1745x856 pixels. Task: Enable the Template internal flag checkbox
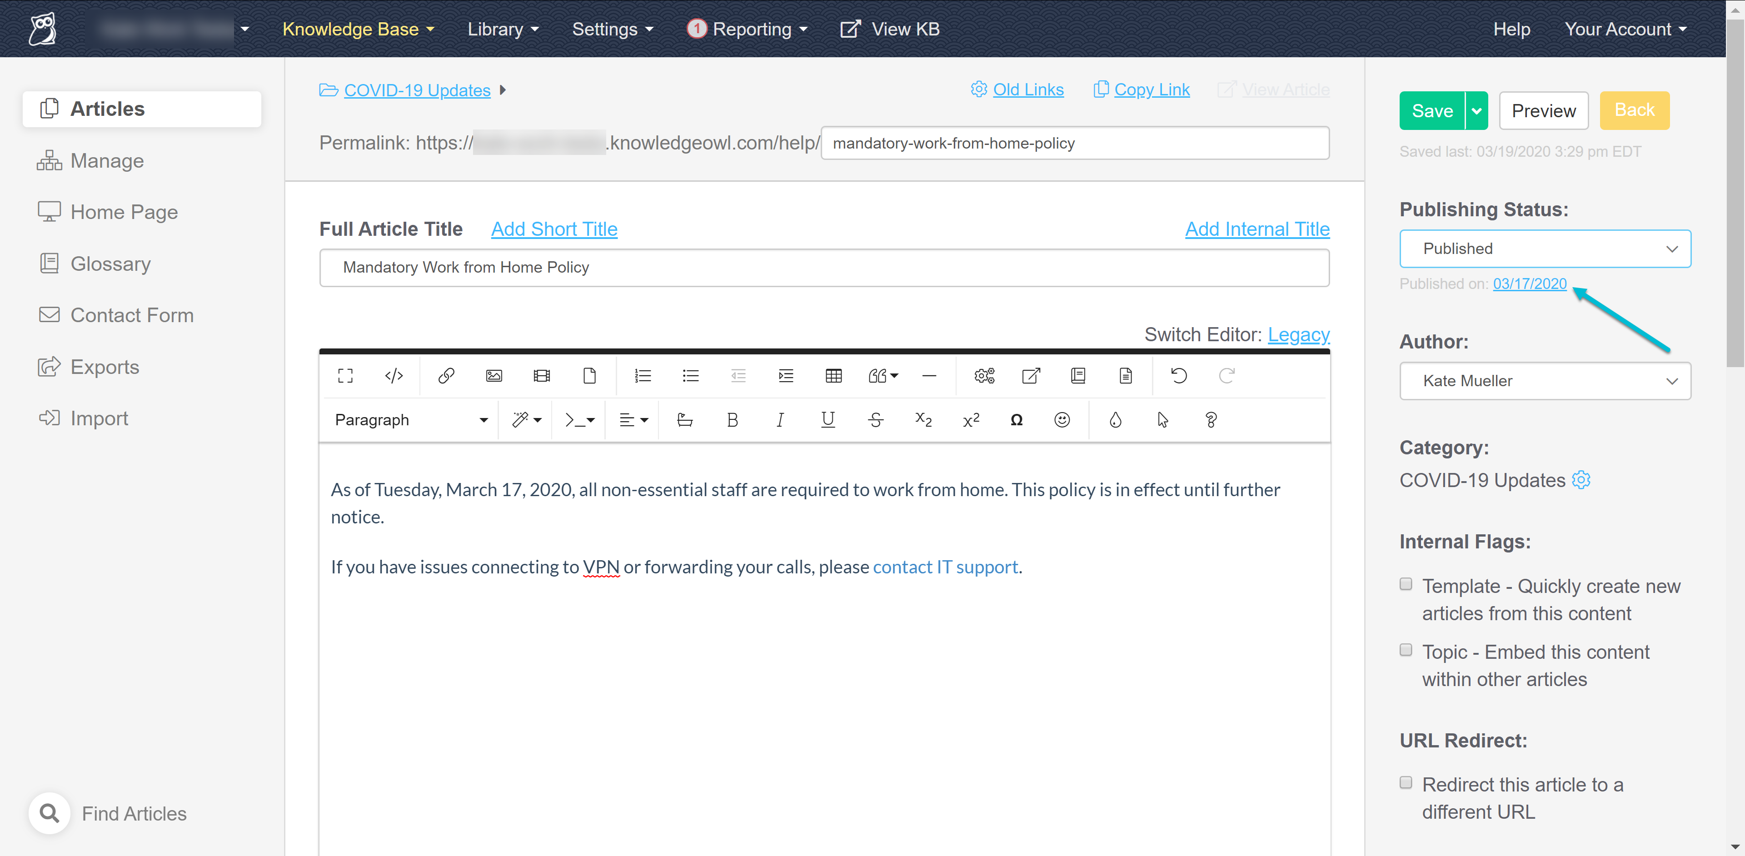click(x=1406, y=584)
